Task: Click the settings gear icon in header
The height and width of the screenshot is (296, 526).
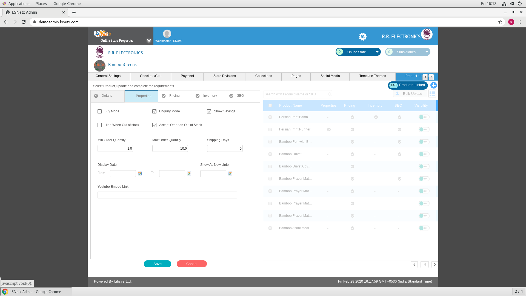Action: (363, 36)
